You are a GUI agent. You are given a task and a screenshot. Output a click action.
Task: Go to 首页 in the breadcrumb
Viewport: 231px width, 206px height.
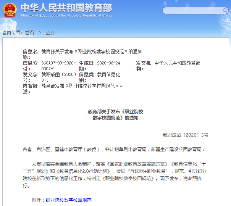(x=29, y=33)
